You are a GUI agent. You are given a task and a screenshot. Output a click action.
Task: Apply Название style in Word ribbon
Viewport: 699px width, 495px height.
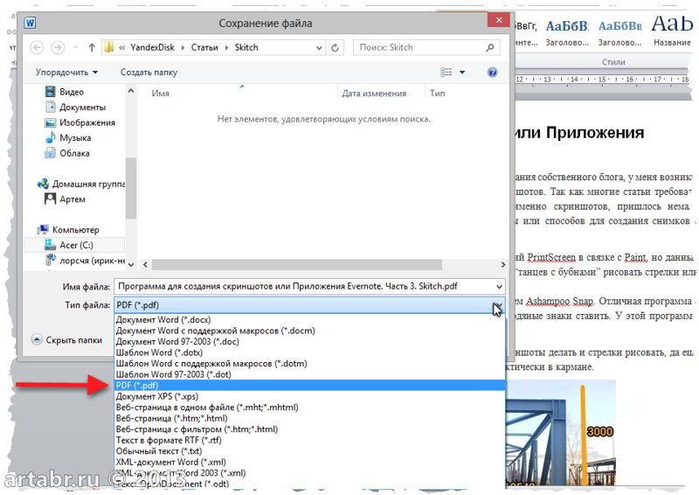672,30
